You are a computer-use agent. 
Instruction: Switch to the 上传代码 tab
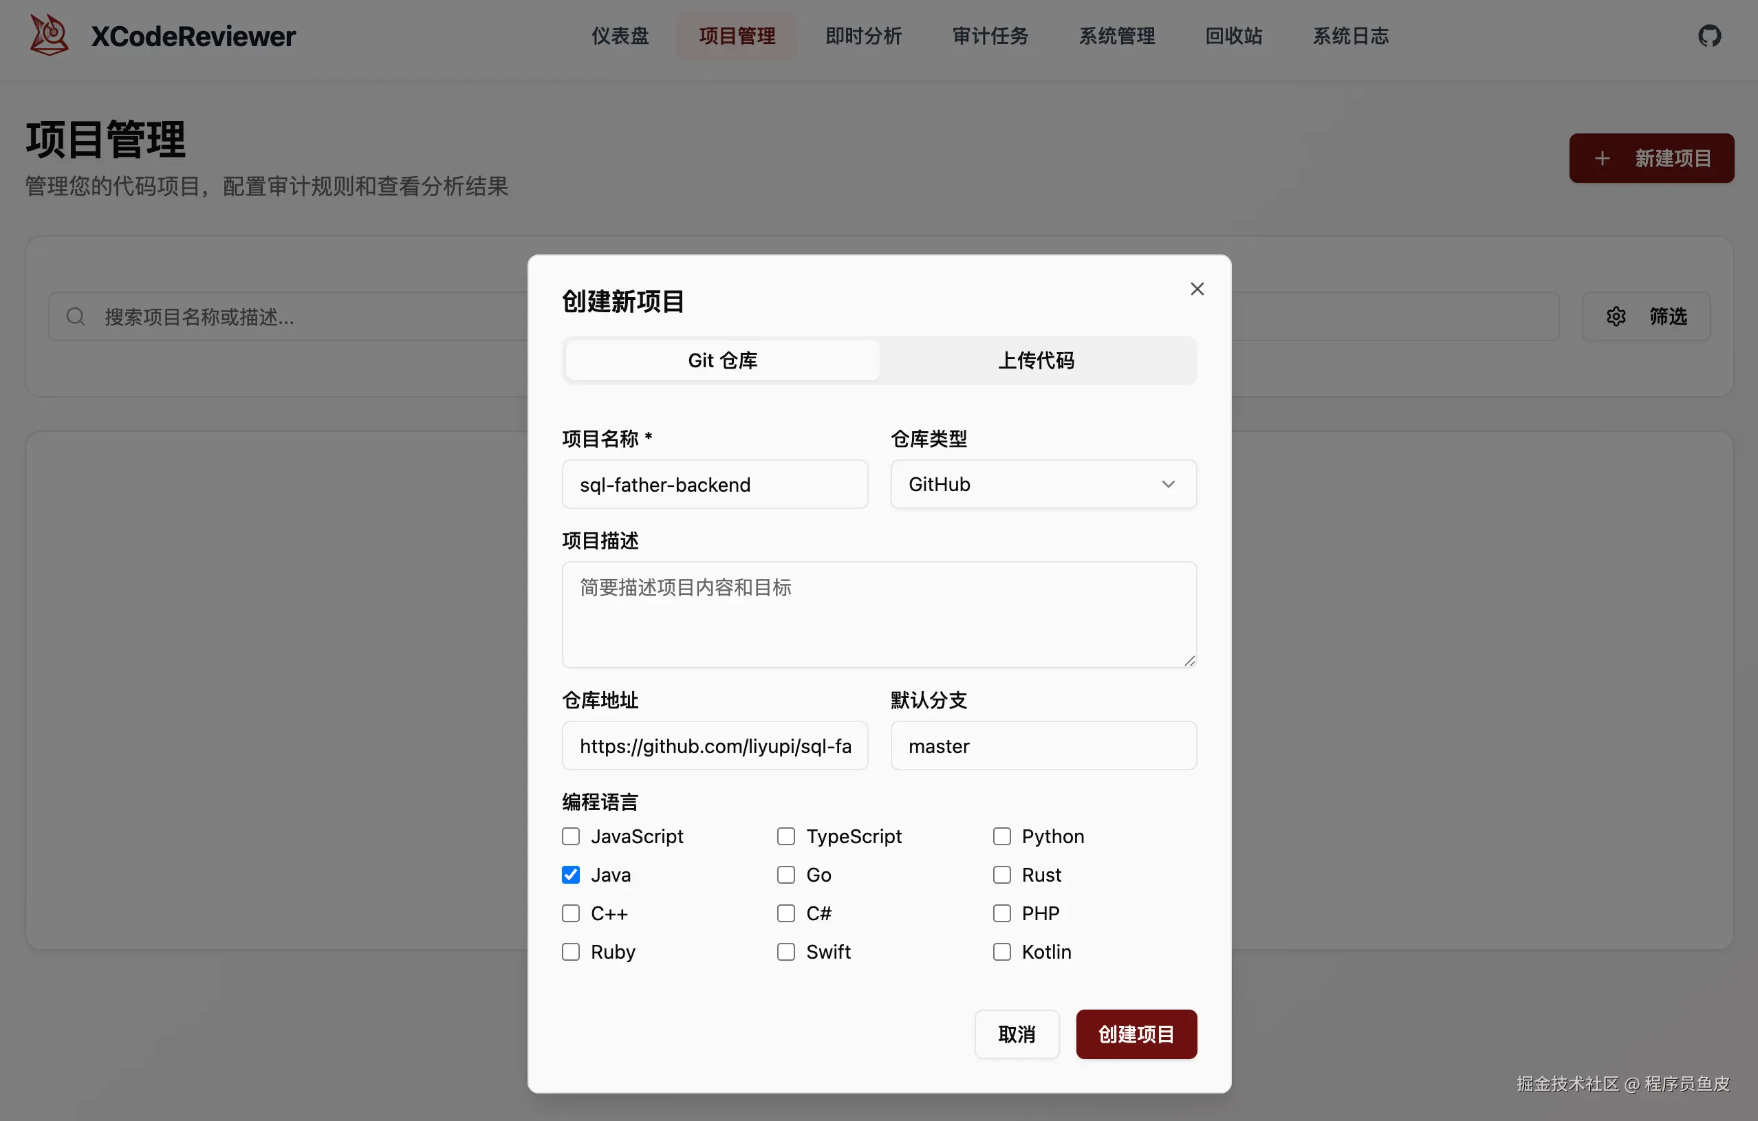click(x=1036, y=360)
